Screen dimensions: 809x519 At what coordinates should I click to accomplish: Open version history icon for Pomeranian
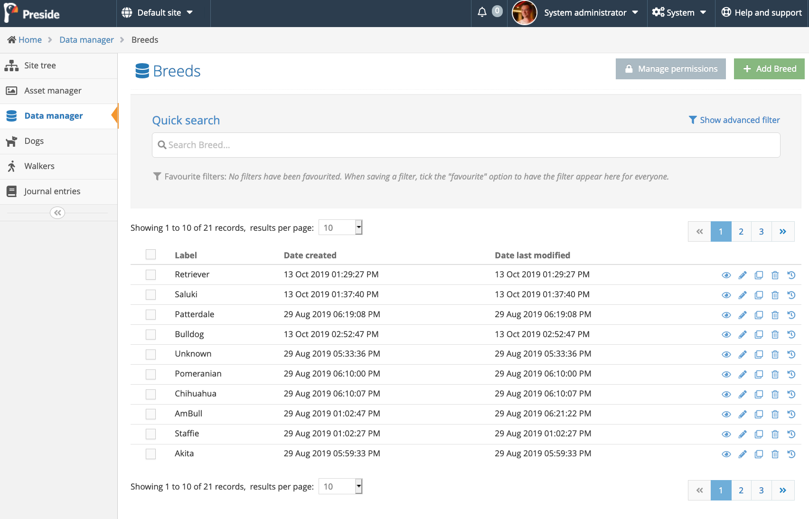791,375
